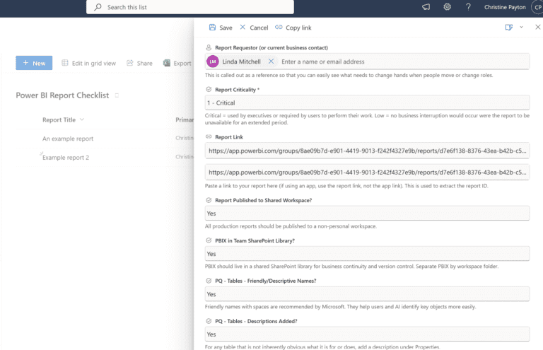Click the New button in the list
The width and height of the screenshot is (543, 350).
click(x=34, y=63)
